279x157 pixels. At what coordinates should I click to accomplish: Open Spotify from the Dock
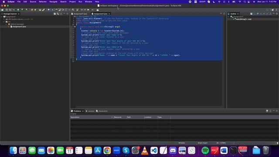point(205,150)
